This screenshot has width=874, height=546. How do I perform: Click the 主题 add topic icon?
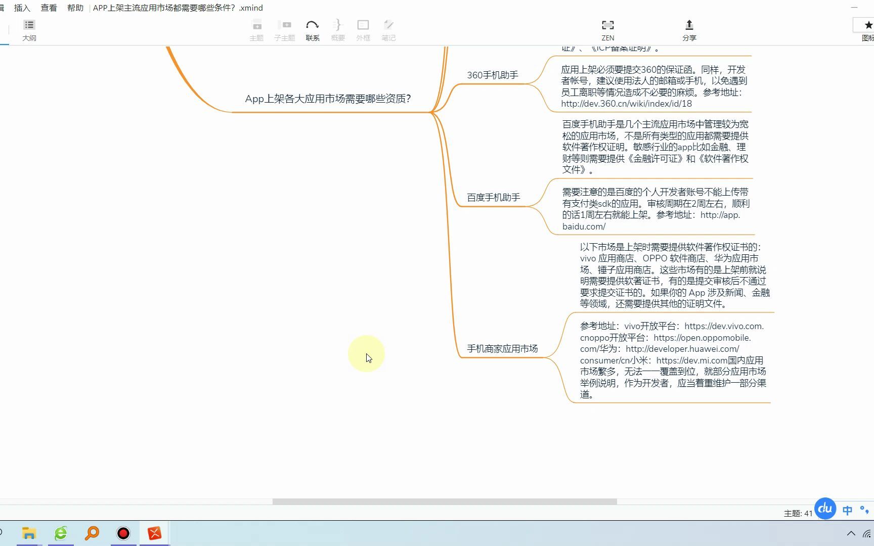click(256, 30)
